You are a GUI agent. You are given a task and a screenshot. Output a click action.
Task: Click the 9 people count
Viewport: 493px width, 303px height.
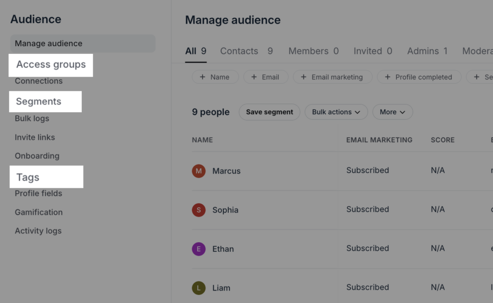coord(211,112)
